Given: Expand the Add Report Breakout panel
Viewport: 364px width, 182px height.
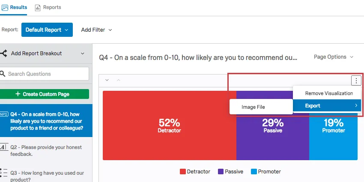Looking at the screenshot, I should tap(82, 54).
